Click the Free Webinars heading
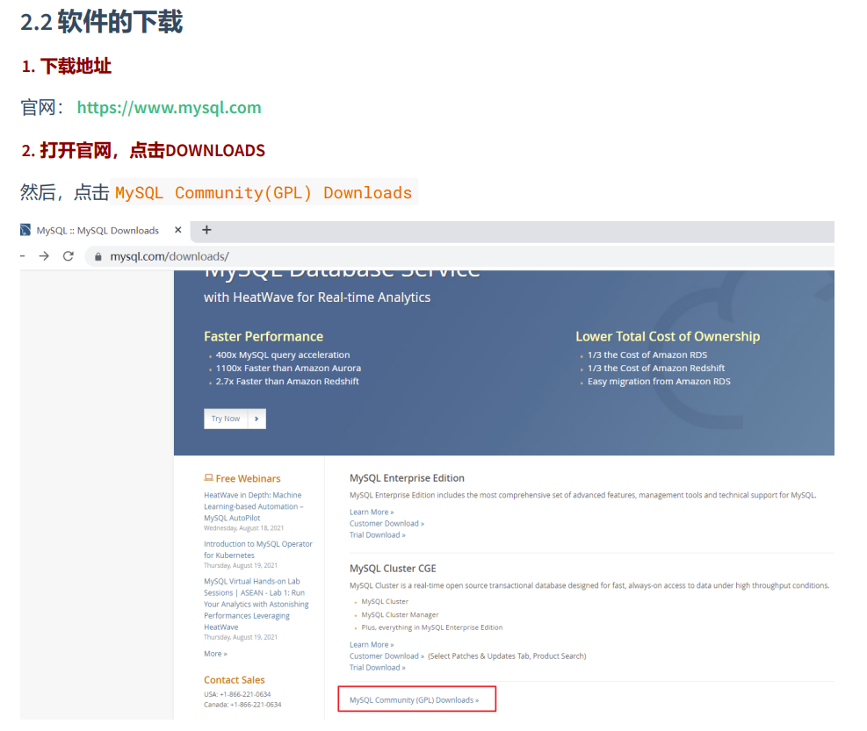The height and width of the screenshot is (731, 867). [248, 478]
